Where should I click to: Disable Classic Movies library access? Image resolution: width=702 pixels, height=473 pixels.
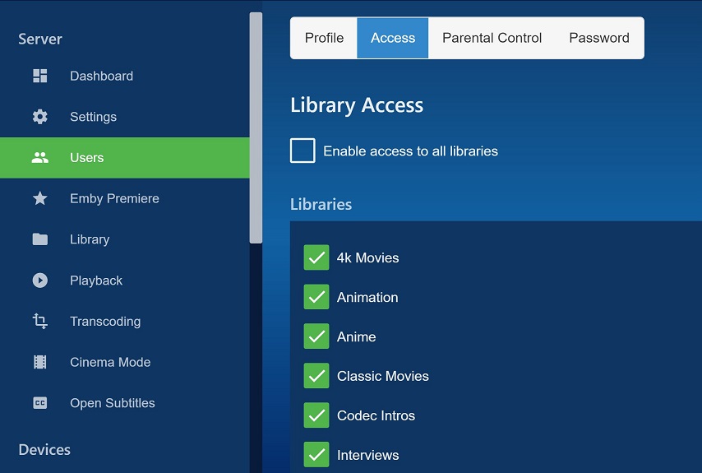[316, 376]
